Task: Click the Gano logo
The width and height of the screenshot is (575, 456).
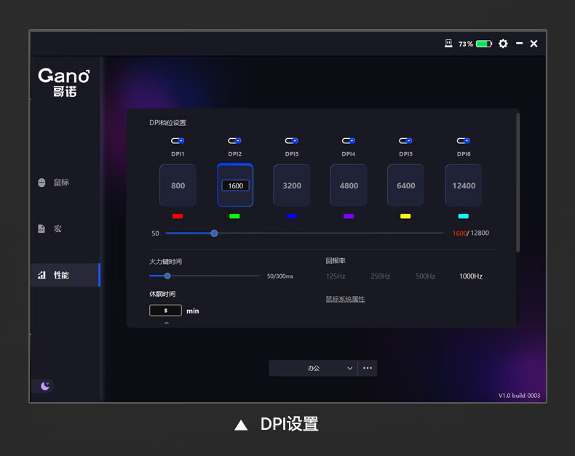Action: [64, 82]
